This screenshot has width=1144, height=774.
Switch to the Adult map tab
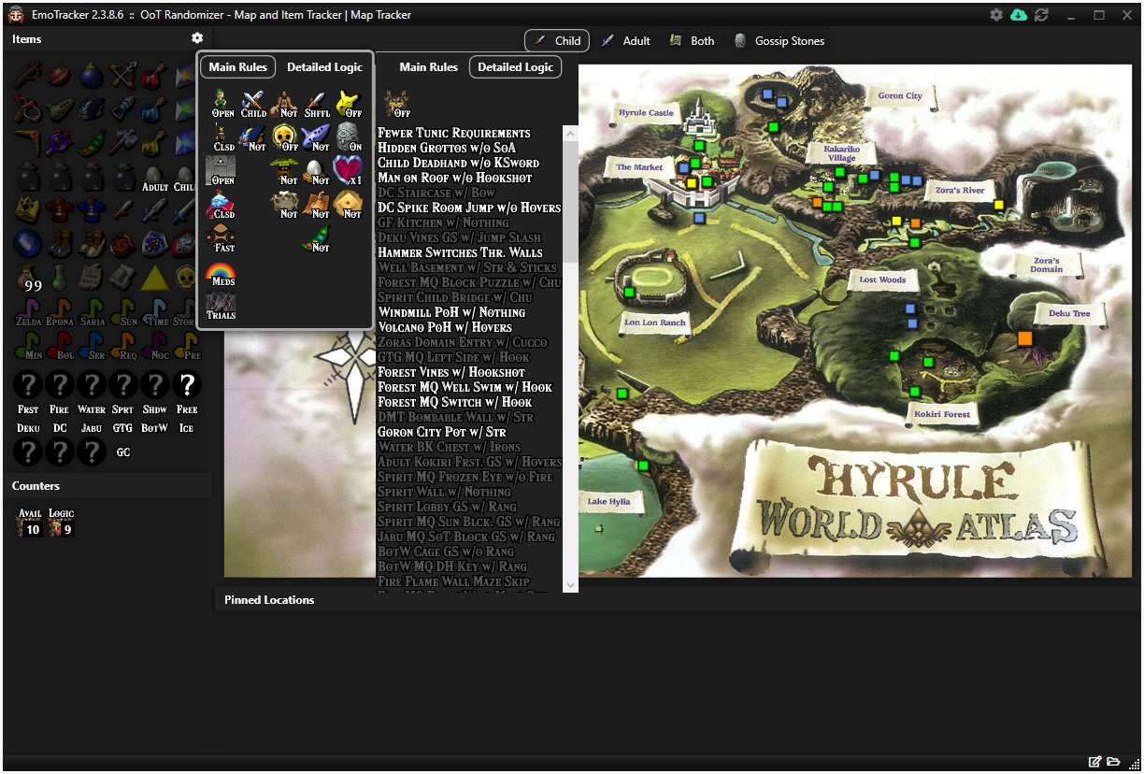pos(625,40)
